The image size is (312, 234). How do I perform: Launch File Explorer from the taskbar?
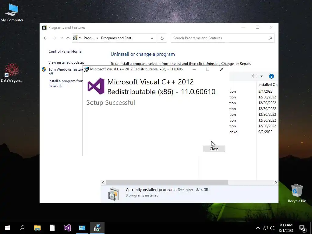(x=37, y=228)
